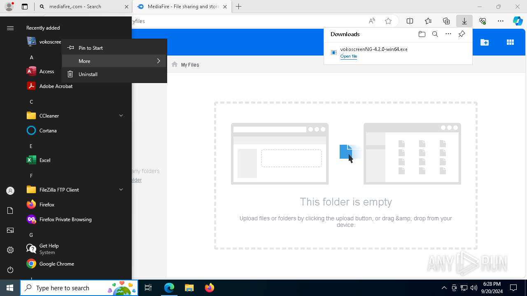This screenshot has height=296, width=527.
Task: Open more options in Downloads panel
Action: coord(448,34)
